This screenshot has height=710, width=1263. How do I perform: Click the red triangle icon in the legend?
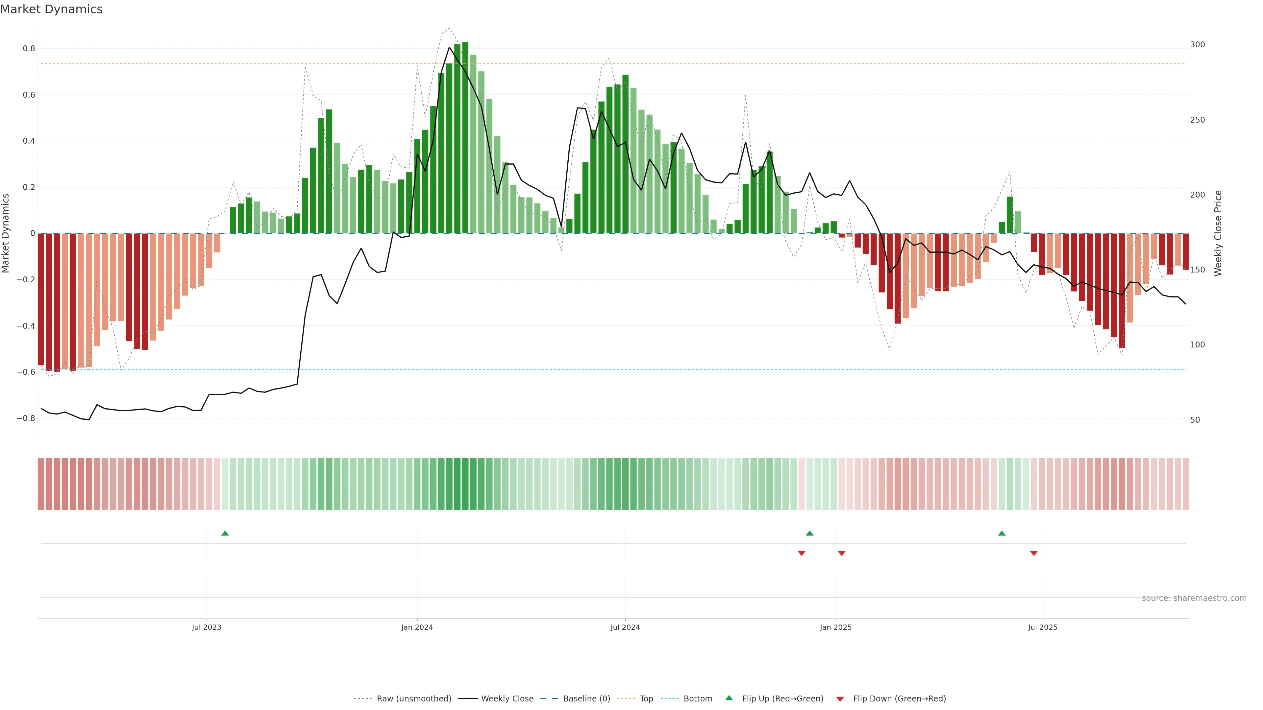point(840,699)
